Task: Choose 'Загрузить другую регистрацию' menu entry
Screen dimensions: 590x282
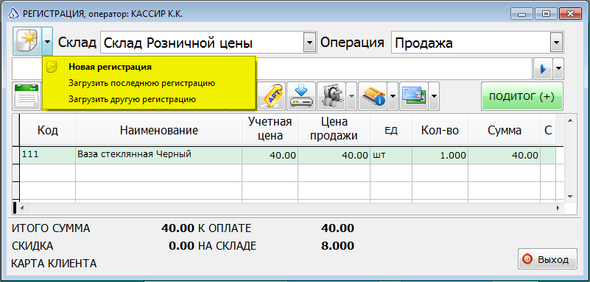Action: pos(132,100)
